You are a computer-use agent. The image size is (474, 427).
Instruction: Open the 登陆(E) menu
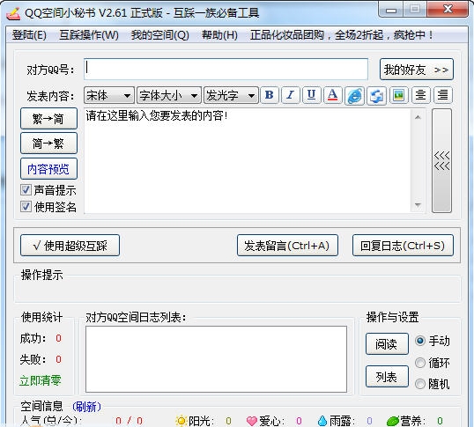click(29, 35)
